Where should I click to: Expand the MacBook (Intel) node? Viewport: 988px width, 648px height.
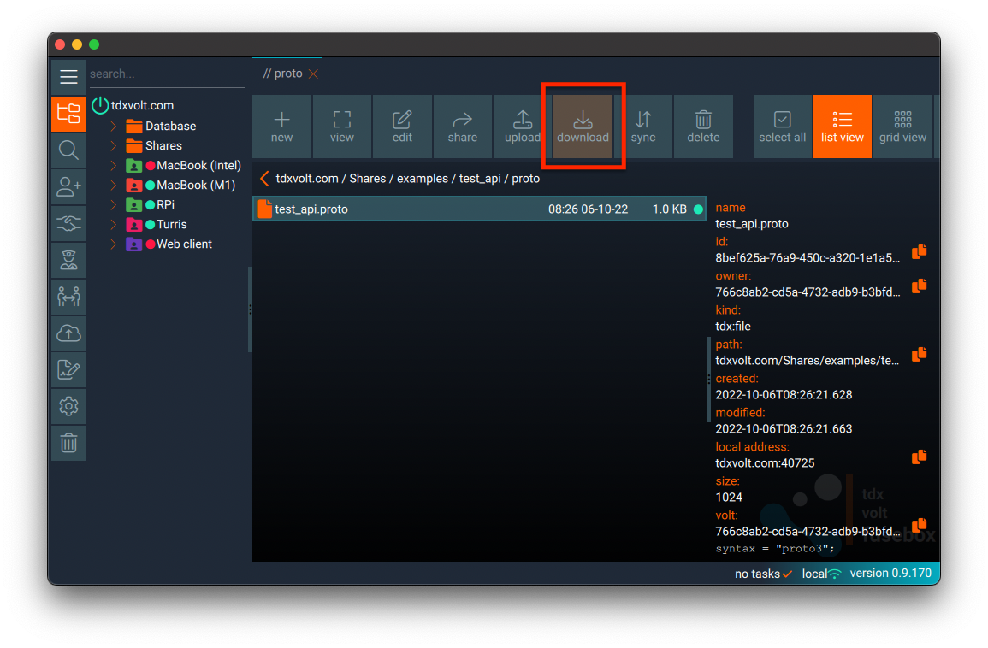click(114, 166)
